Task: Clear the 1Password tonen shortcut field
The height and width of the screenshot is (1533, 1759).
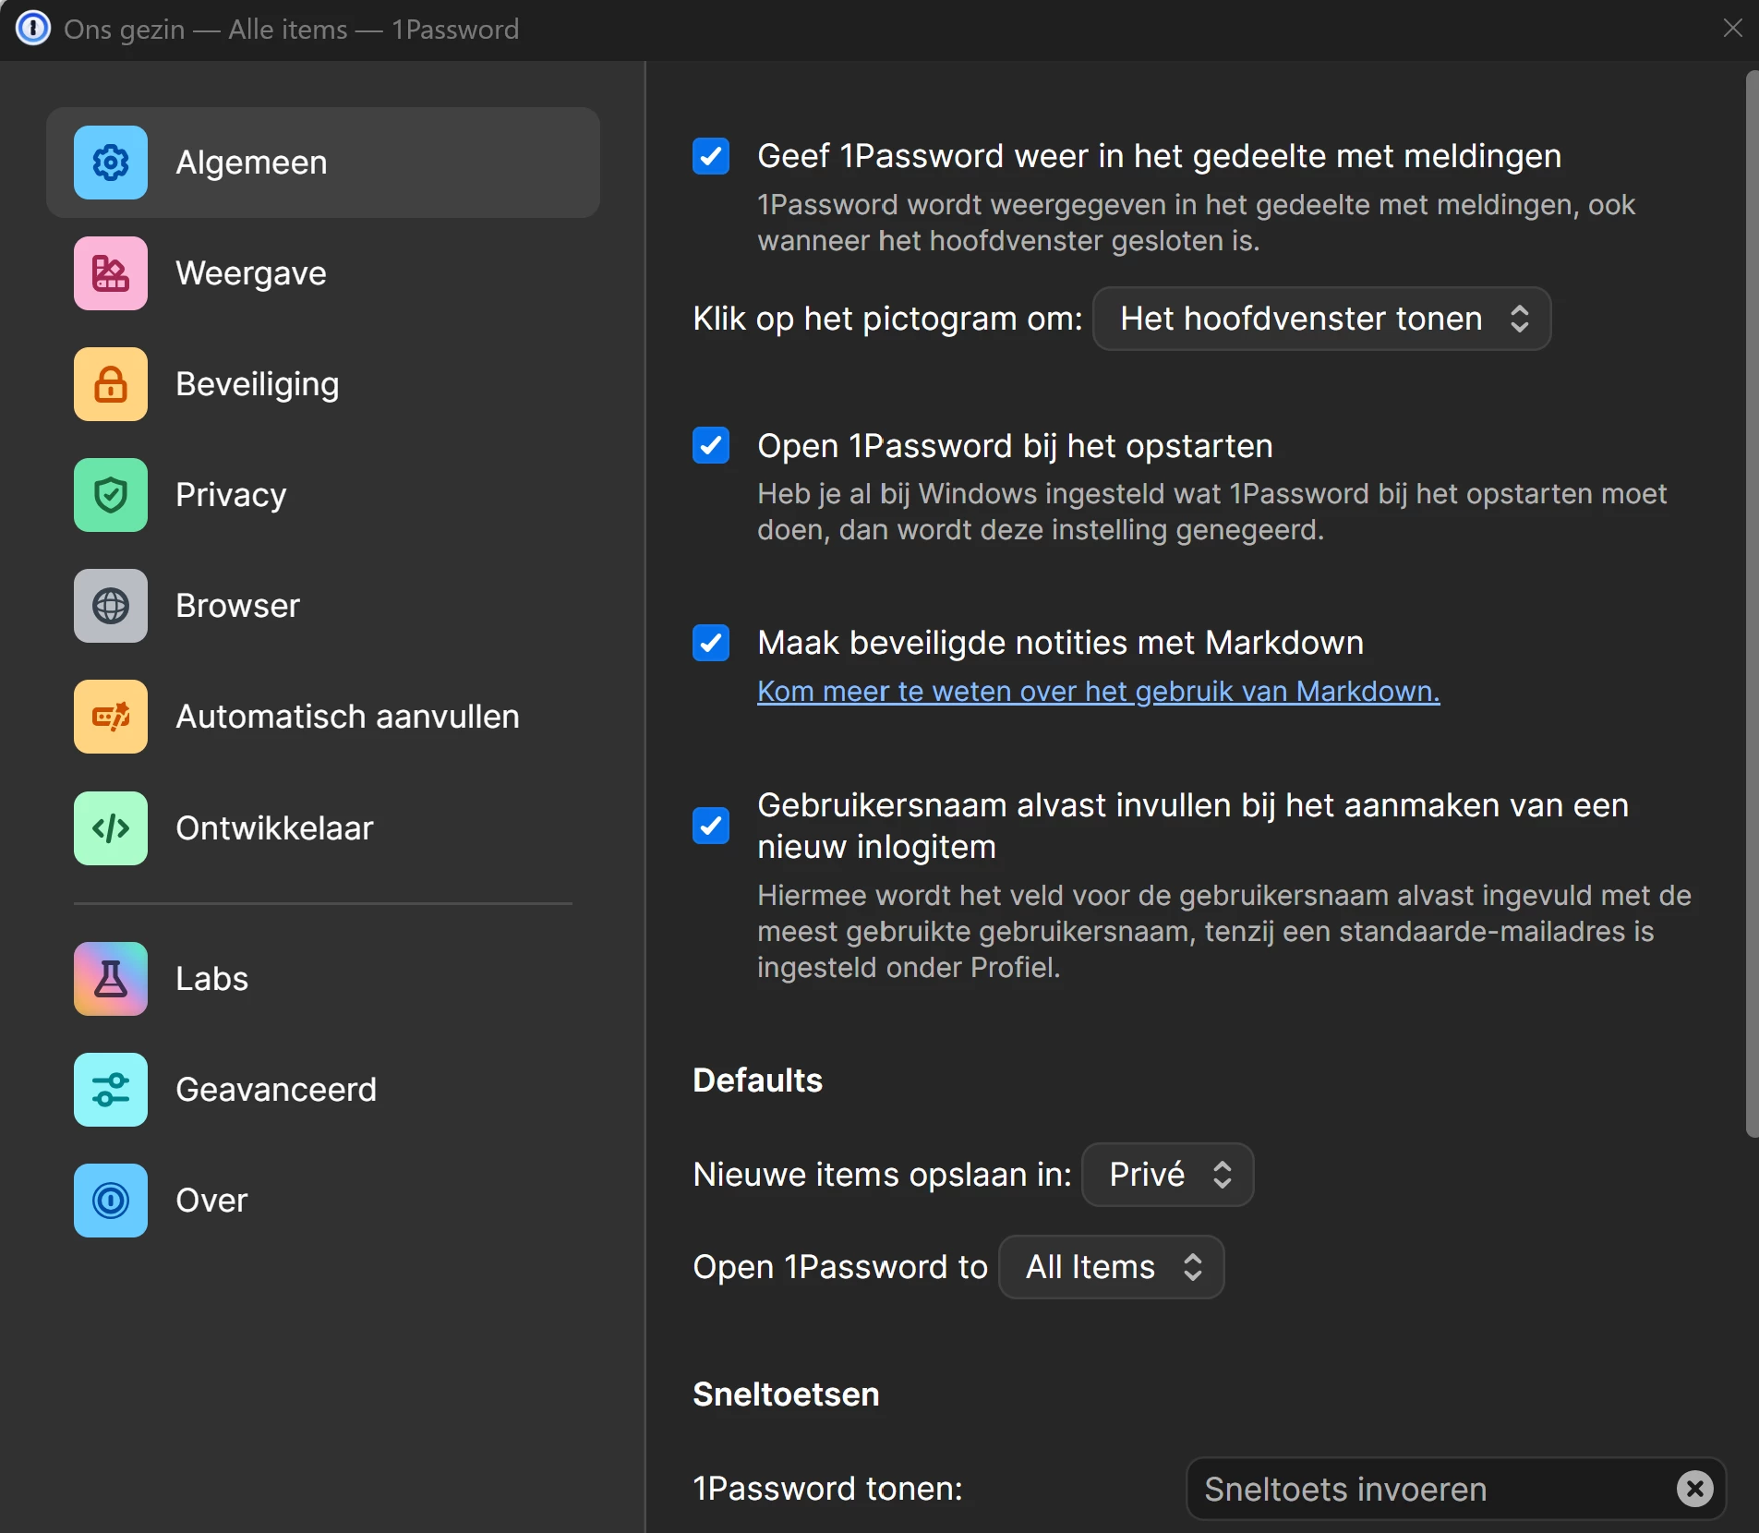Action: coord(1694,1489)
